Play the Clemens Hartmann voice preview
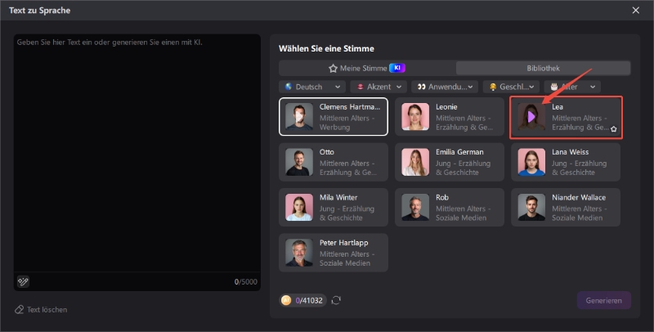Viewport: 654px width, 332px height. (x=299, y=118)
